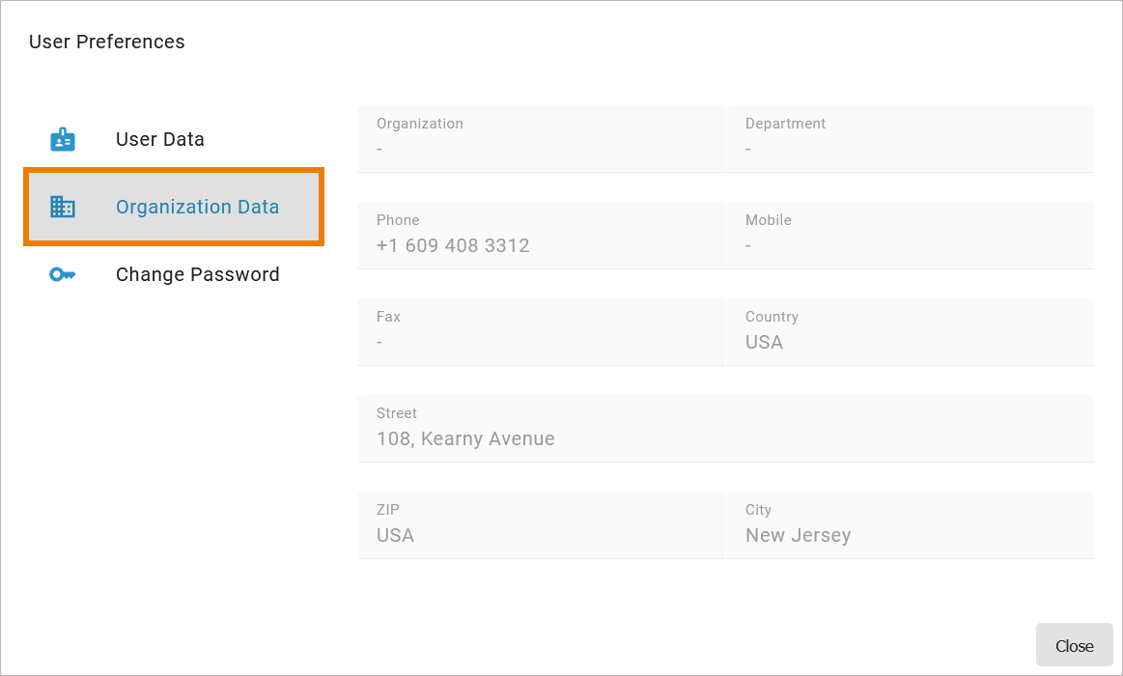Click the Organization Data building icon
Viewport: 1123px width, 676px height.
pos(63,207)
